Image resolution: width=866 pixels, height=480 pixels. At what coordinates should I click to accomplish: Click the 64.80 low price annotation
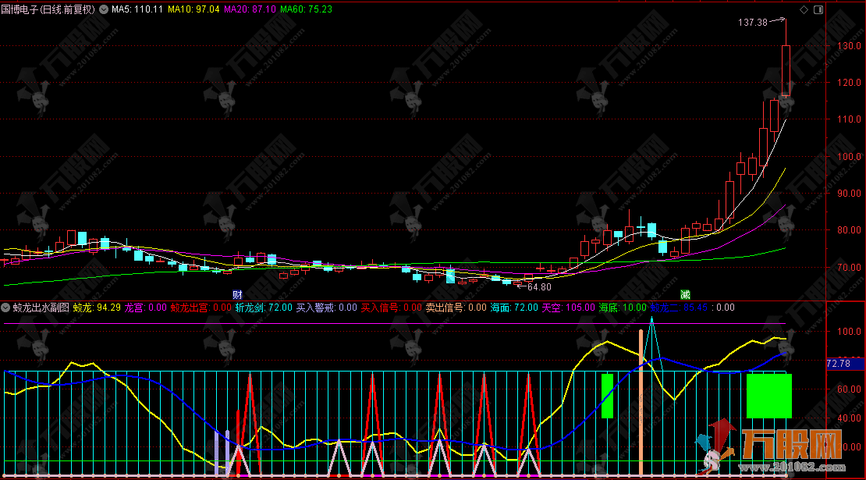(539, 286)
